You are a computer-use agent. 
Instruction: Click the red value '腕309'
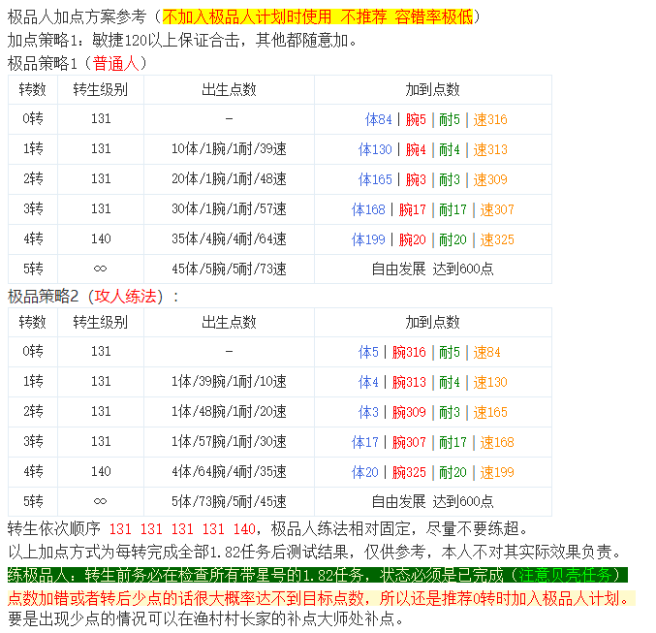click(x=409, y=412)
